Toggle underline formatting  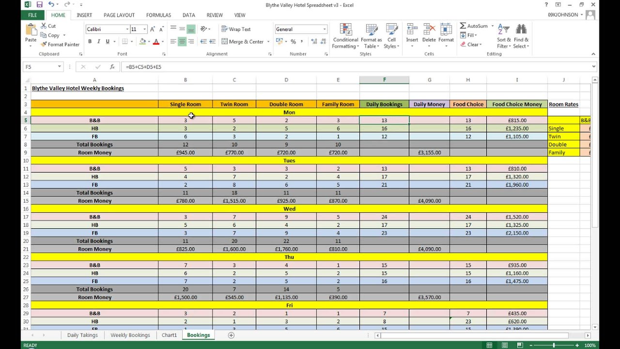point(107,42)
